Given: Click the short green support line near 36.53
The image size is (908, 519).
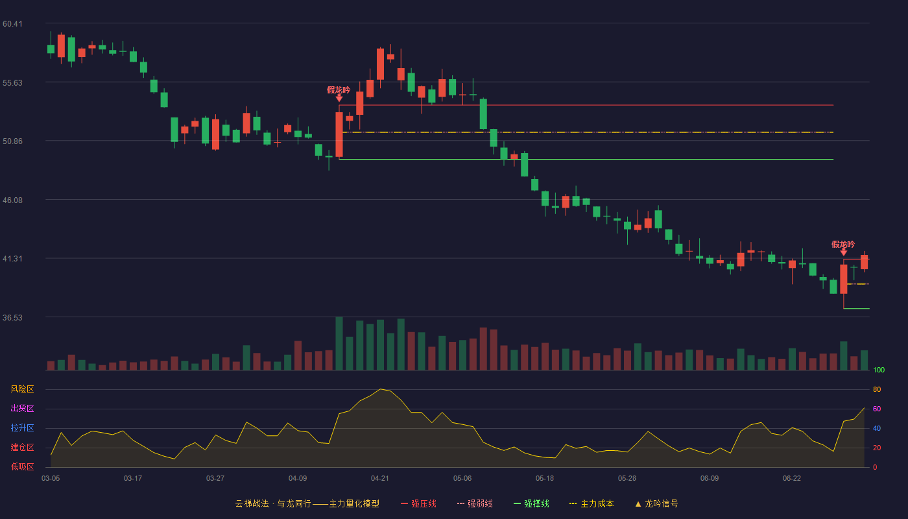Looking at the screenshot, I should (x=856, y=309).
